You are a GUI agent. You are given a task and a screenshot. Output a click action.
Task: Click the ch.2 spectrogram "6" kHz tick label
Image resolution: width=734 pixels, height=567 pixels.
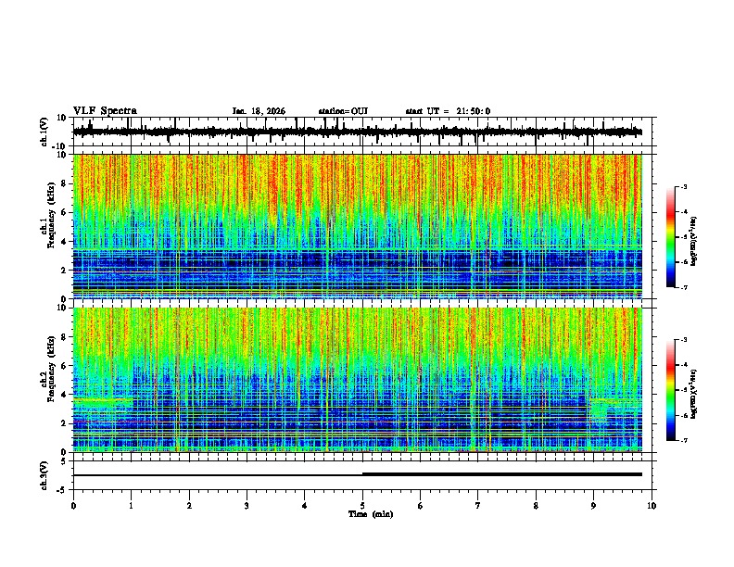pos(64,365)
